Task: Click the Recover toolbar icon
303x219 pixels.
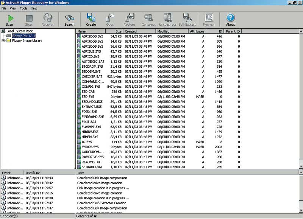Action: (x=48, y=17)
